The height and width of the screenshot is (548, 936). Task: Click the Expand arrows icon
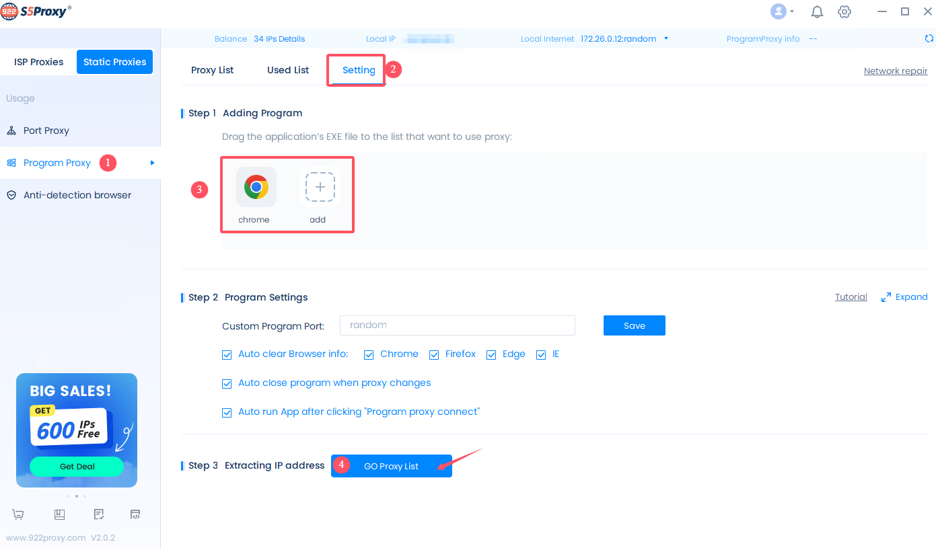[x=886, y=297]
